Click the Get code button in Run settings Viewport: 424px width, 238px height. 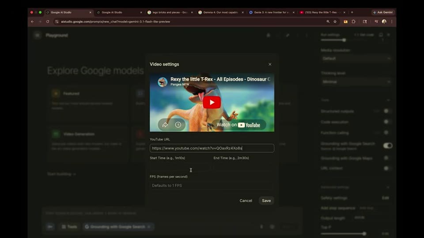point(364,35)
